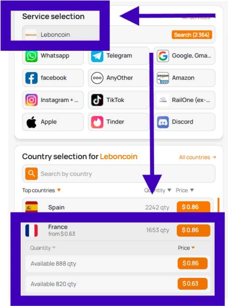Click the Spain $0.86 price button
228x306 pixels.
(x=193, y=207)
